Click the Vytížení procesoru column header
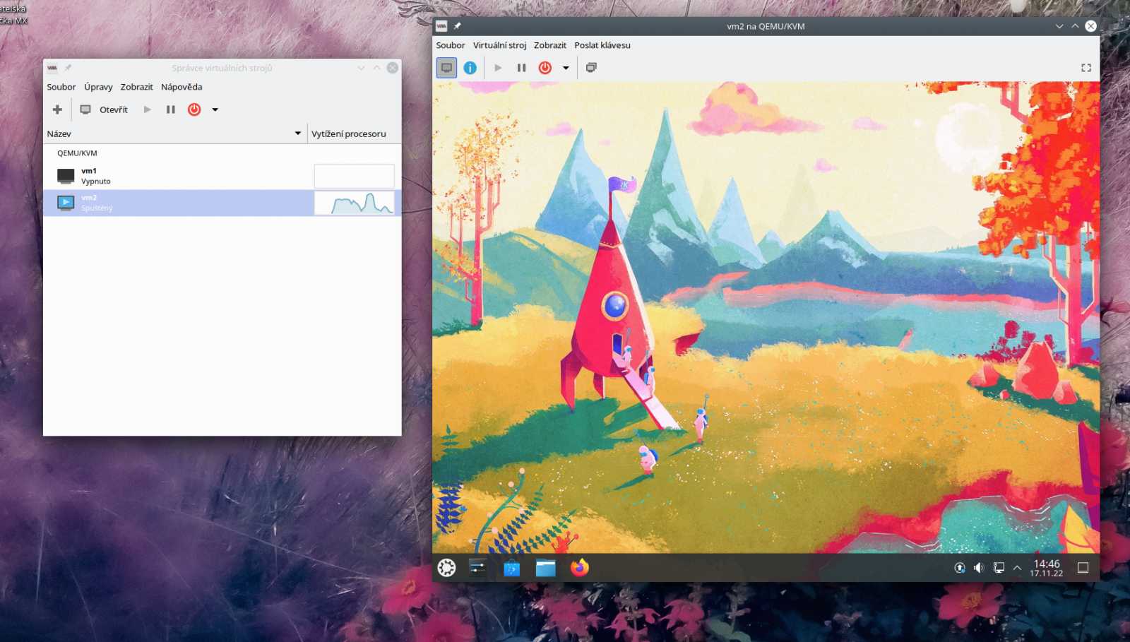This screenshot has width=1130, height=642. click(x=355, y=133)
